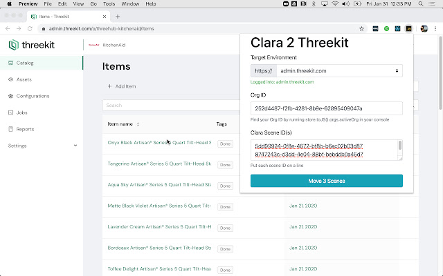This screenshot has height=276, width=443.
Task: Click Done tag on Matte Black Violet row
Action: [x=225, y=207]
